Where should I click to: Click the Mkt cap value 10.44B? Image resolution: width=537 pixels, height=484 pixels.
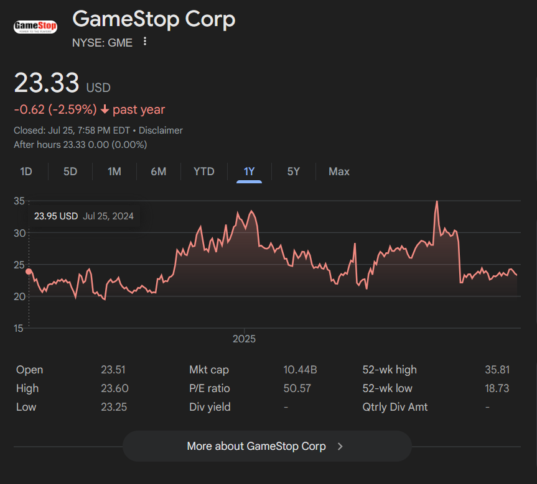(300, 370)
